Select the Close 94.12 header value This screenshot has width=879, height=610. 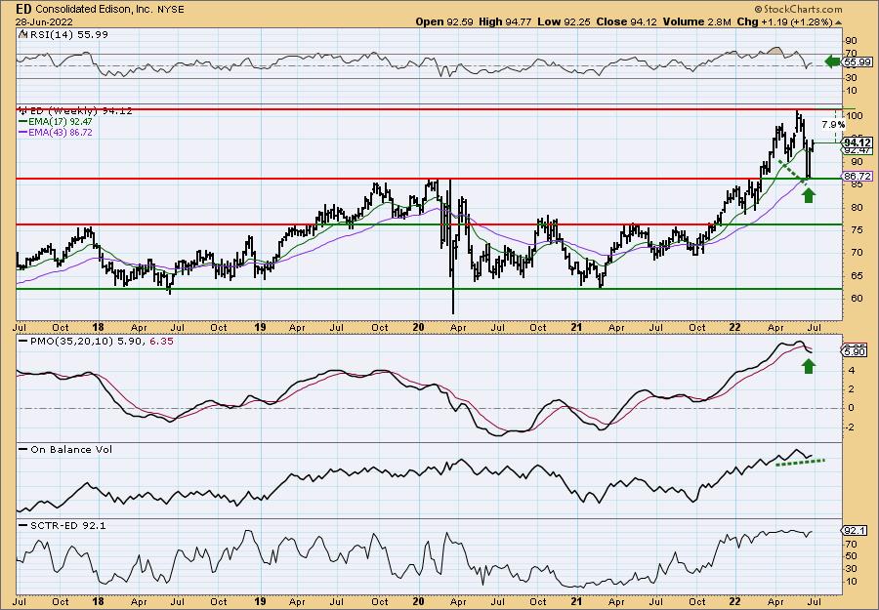[x=626, y=21]
